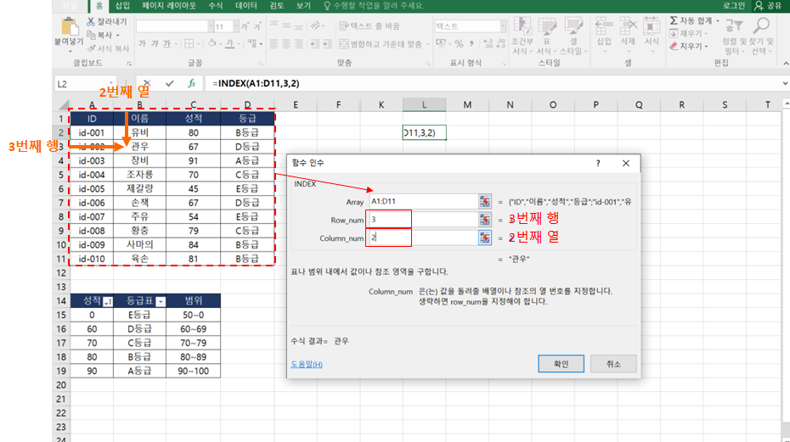Select the Format Painter (서식 복사) brush
The height and width of the screenshot is (442, 790).
pos(91,48)
